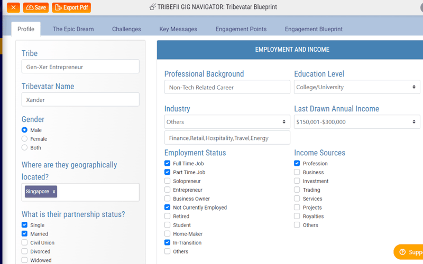Export the blueprint to Pdf
The height and width of the screenshot is (264, 423).
click(71, 7)
